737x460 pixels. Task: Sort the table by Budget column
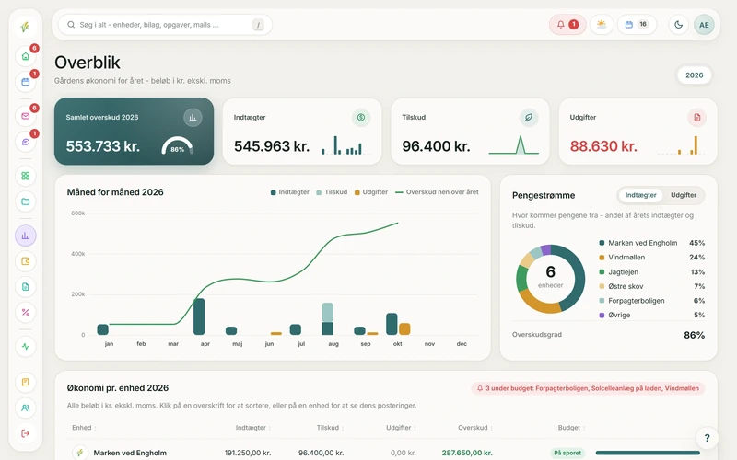click(x=571, y=428)
